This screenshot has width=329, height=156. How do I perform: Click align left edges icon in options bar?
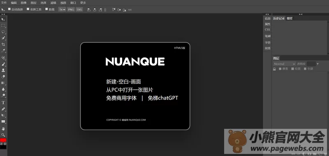[89, 9]
